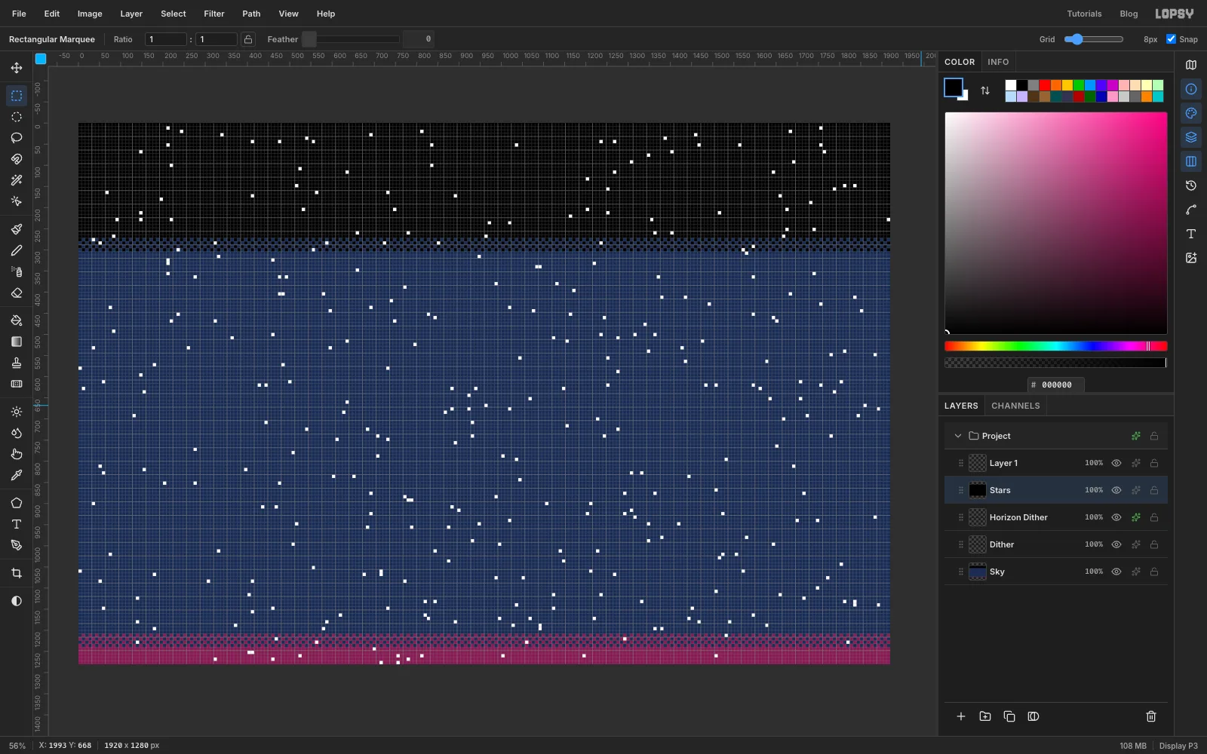The height and width of the screenshot is (754, 1207).
Task: Lock the ratio with padlock icon
Action: (x=248, y=39)
